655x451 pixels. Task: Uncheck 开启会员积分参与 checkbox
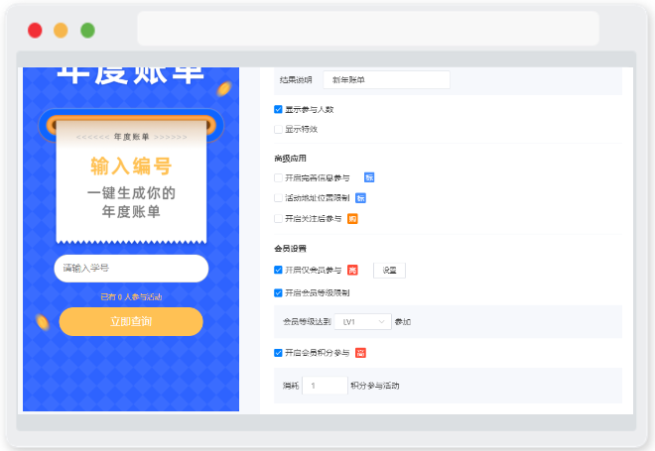tap(278, 353)
